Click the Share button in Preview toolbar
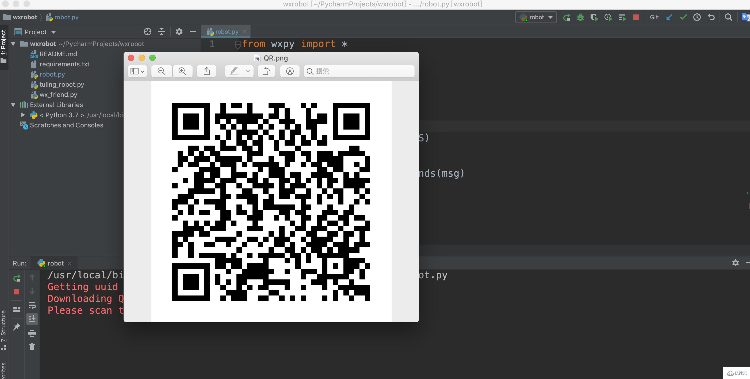Image resolution: width=750 pixels, height=379 pixels. (x=206, y=71)
